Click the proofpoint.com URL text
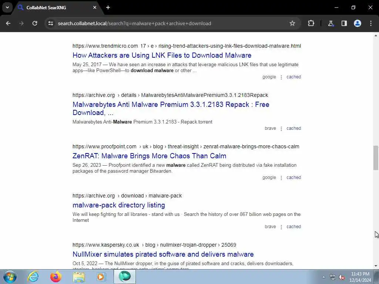Viewport: 379px width, 284px height. point(186,146)
